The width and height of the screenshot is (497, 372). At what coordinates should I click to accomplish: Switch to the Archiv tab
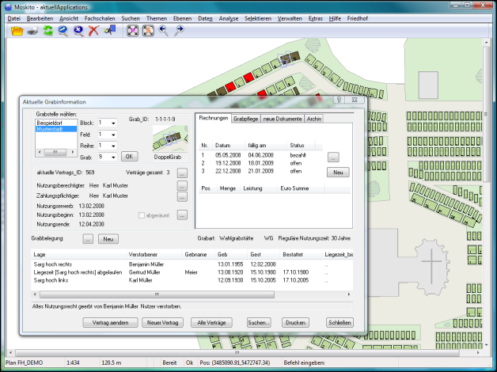coord(314,119)
